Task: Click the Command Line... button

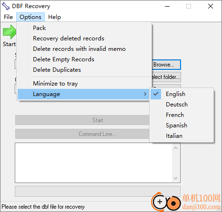Action: tap(82, 134)
